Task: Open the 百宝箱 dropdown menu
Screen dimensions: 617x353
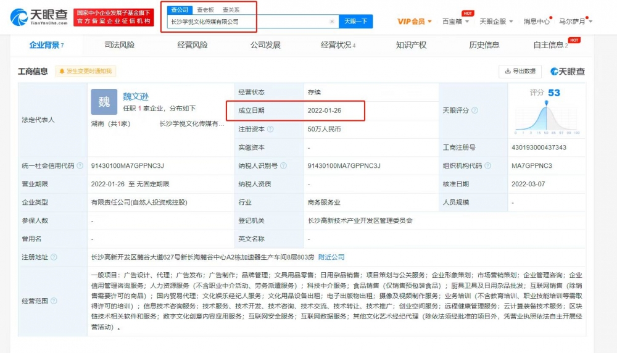Action: point(455,22)
